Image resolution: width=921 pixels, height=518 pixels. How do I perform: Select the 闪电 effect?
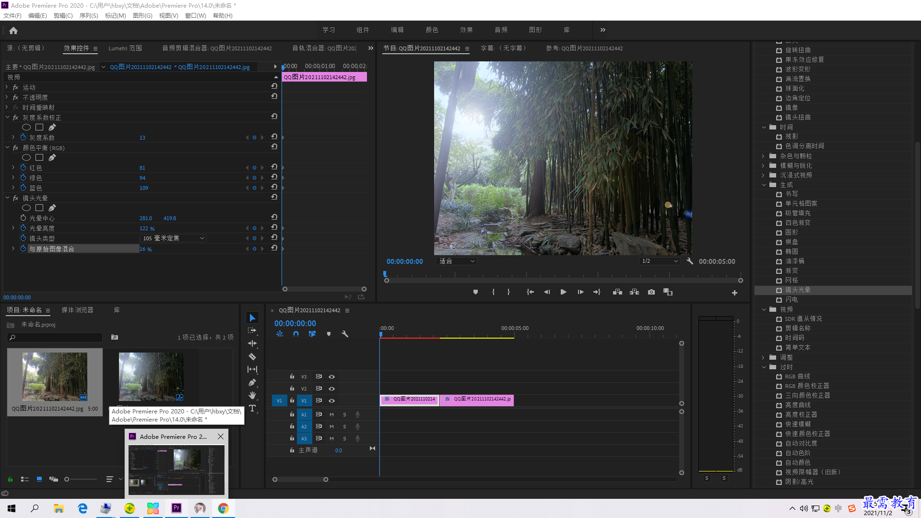point(791,300)
